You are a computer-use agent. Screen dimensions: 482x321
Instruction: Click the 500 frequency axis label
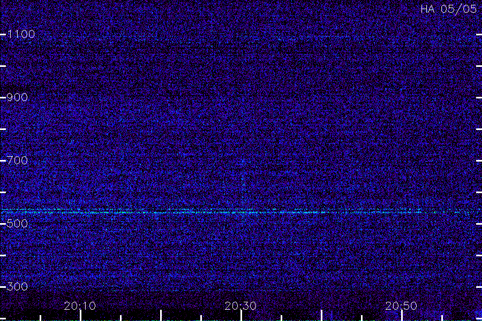tap(17, 223)
